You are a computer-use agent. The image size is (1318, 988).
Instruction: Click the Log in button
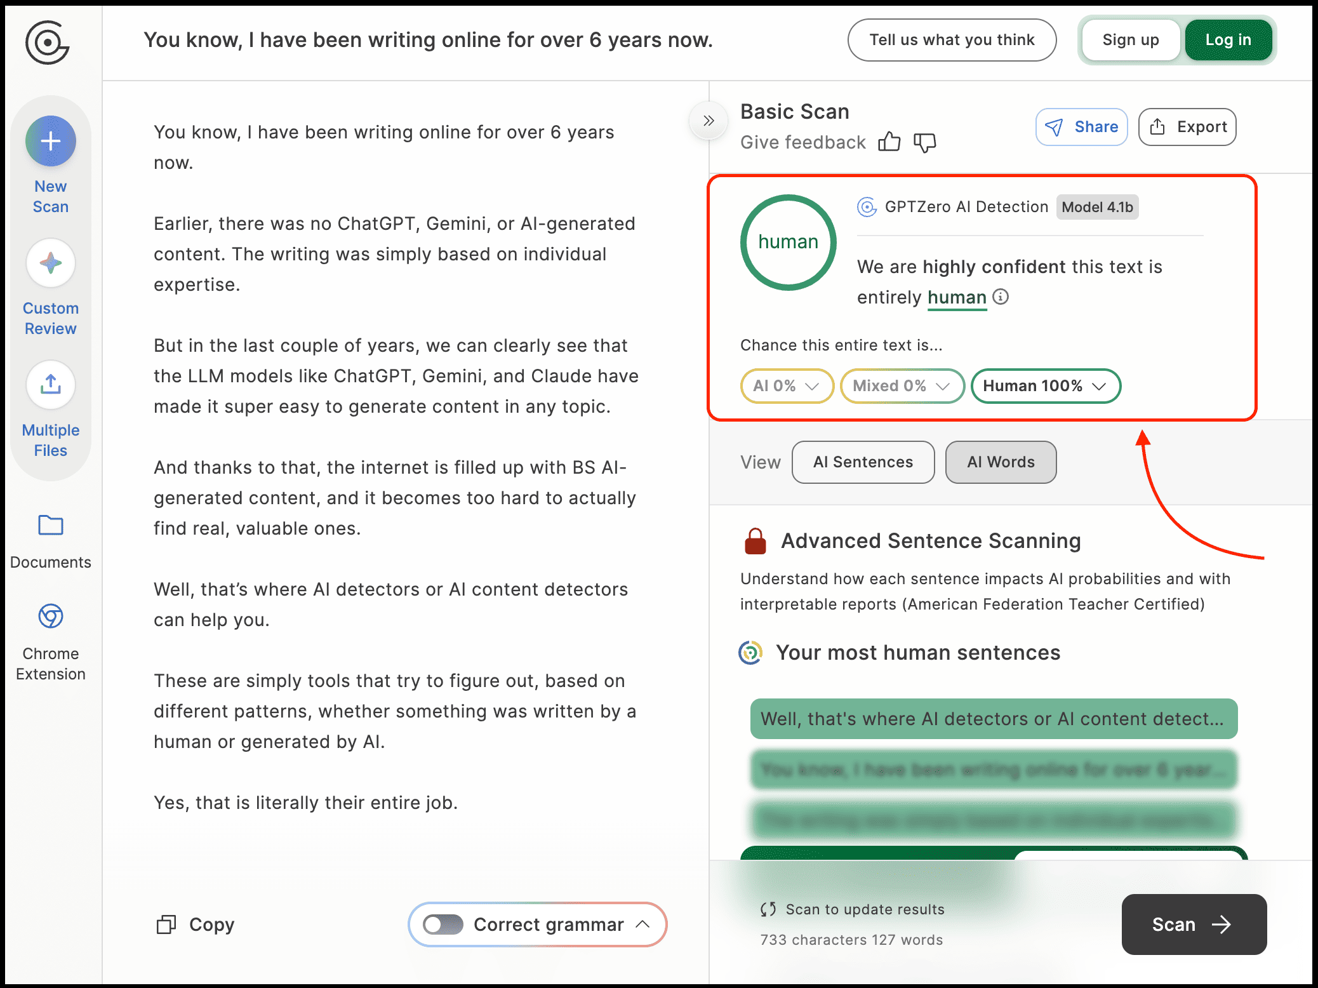(x=1228, y=40)
